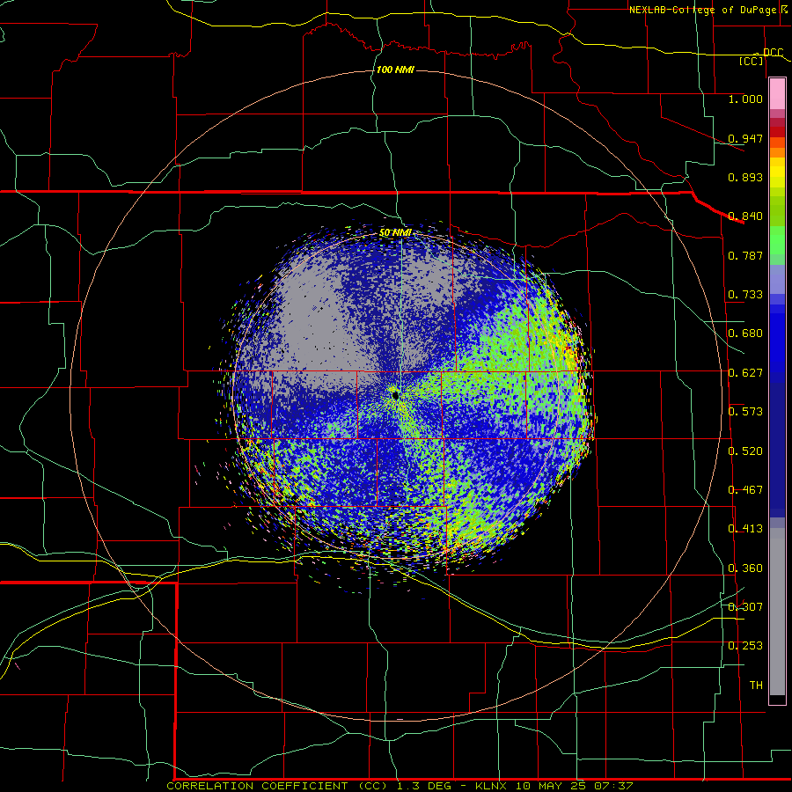Click the pink top segment of color bar
This screenshot has width=792, height=792.
click(777, 93)
